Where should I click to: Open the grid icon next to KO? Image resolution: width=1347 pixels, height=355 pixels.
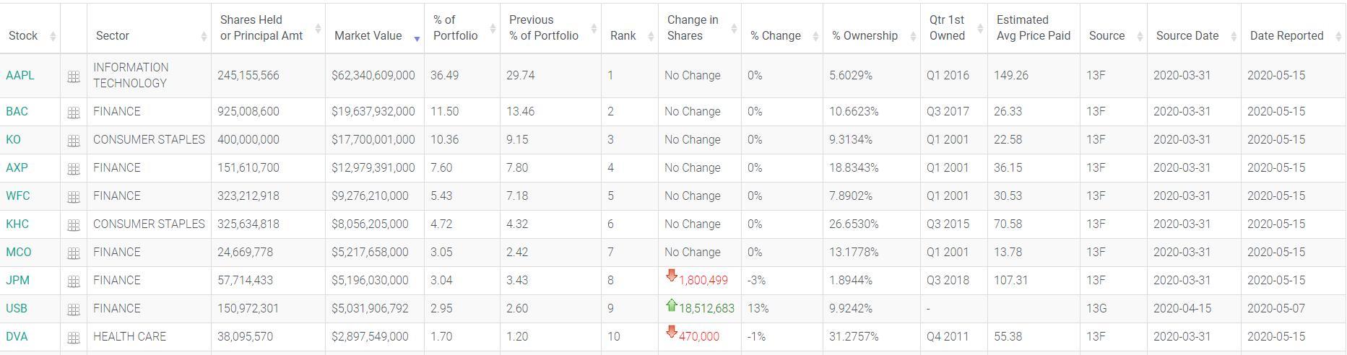coord(74,141)
